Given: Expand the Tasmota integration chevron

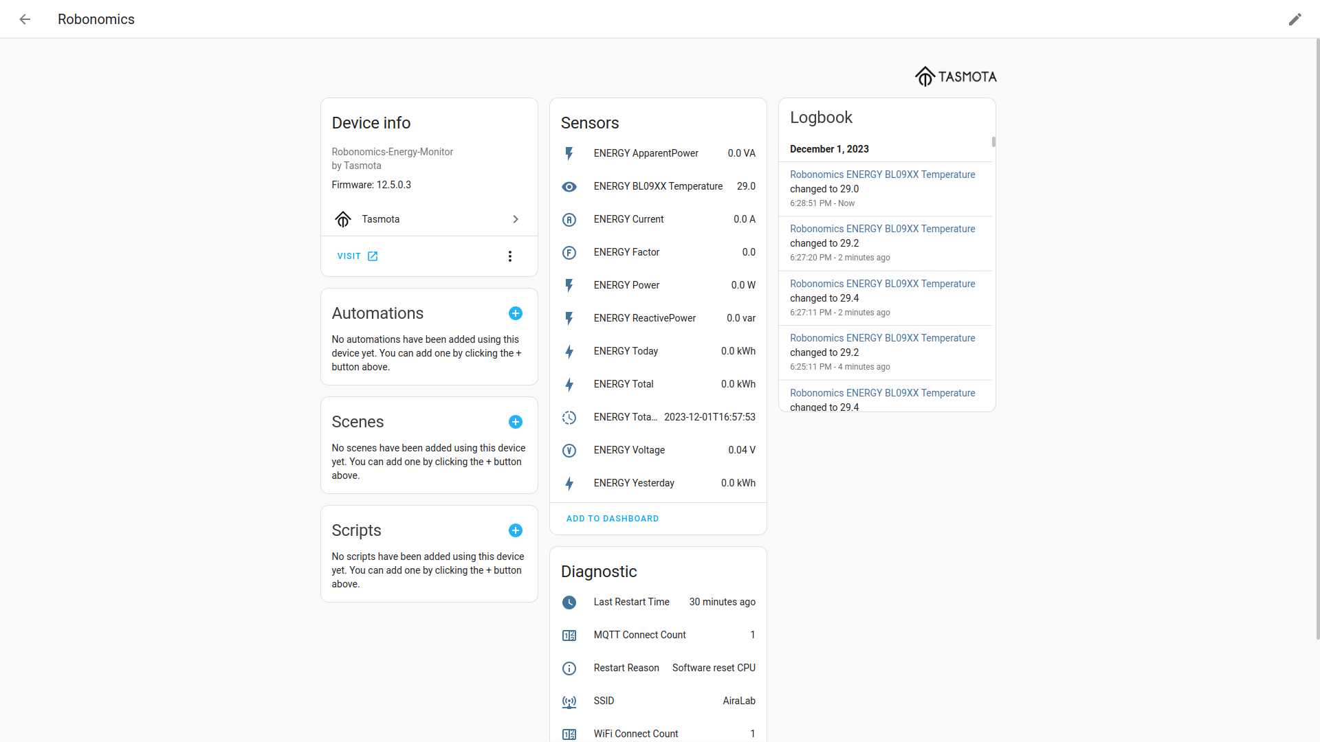Looking at the screenshot, I should point(516,219).
